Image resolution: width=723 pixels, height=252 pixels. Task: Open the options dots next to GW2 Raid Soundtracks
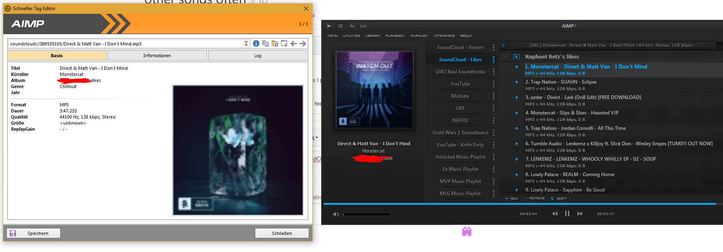[494, 72]
